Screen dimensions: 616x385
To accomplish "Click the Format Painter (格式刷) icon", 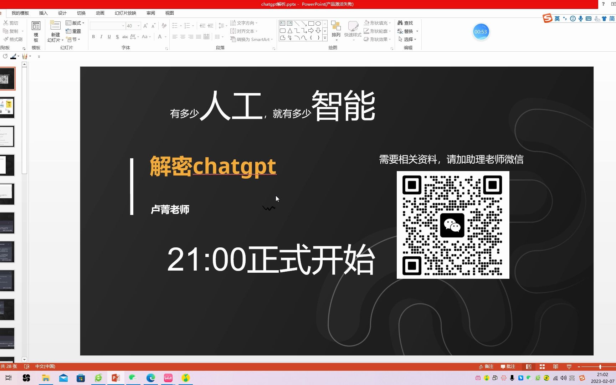I will pos(6,39).
